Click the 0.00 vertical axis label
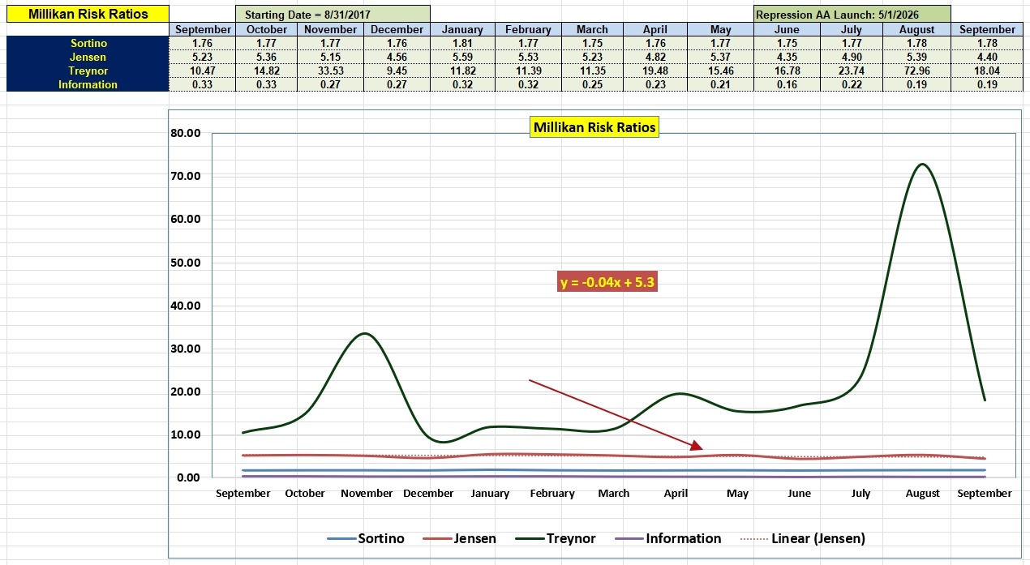The width and height of the screenshot is (1030, 565). [x=188, y=478]
